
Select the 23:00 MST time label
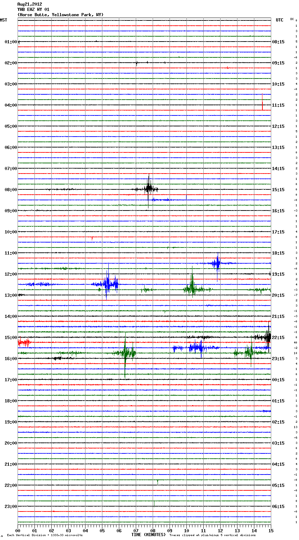11,507
